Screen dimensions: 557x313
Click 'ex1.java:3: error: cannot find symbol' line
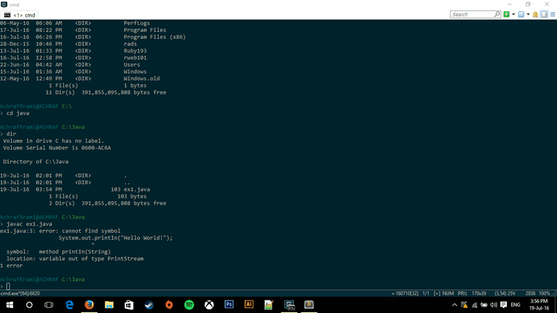pyautogui.click(x=60, y=231)
